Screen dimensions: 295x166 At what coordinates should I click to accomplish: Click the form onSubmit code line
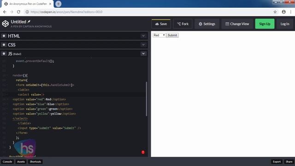click(45, 85)
